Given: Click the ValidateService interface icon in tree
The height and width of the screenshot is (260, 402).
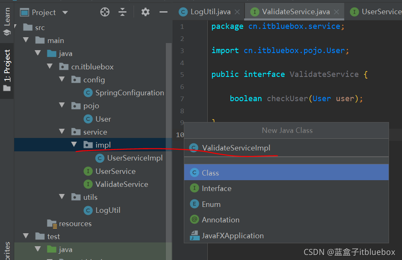Looking at the screenshot, I should (x=88, y=184).
